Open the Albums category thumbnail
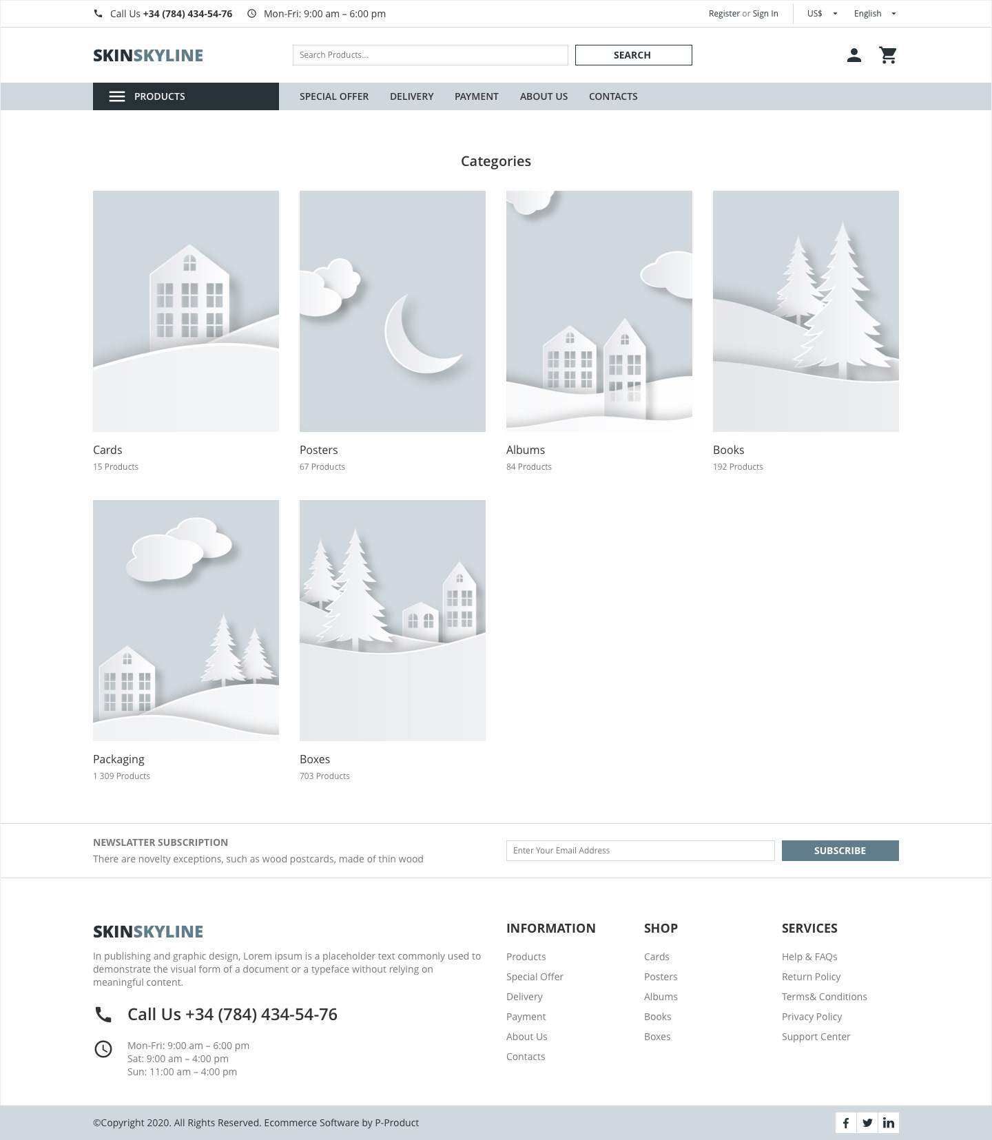Image resolution: width=992 pixels, height=1140 pixels. point(599,311)
